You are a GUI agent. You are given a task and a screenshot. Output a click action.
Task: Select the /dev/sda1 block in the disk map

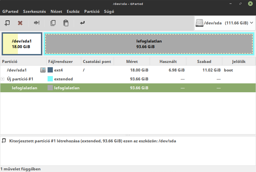tap(22, 44)
